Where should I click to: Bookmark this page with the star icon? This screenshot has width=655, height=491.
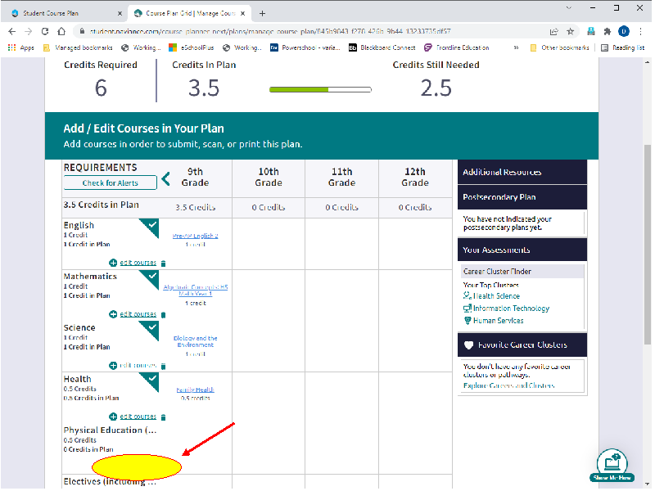click(x=570, y=31)
